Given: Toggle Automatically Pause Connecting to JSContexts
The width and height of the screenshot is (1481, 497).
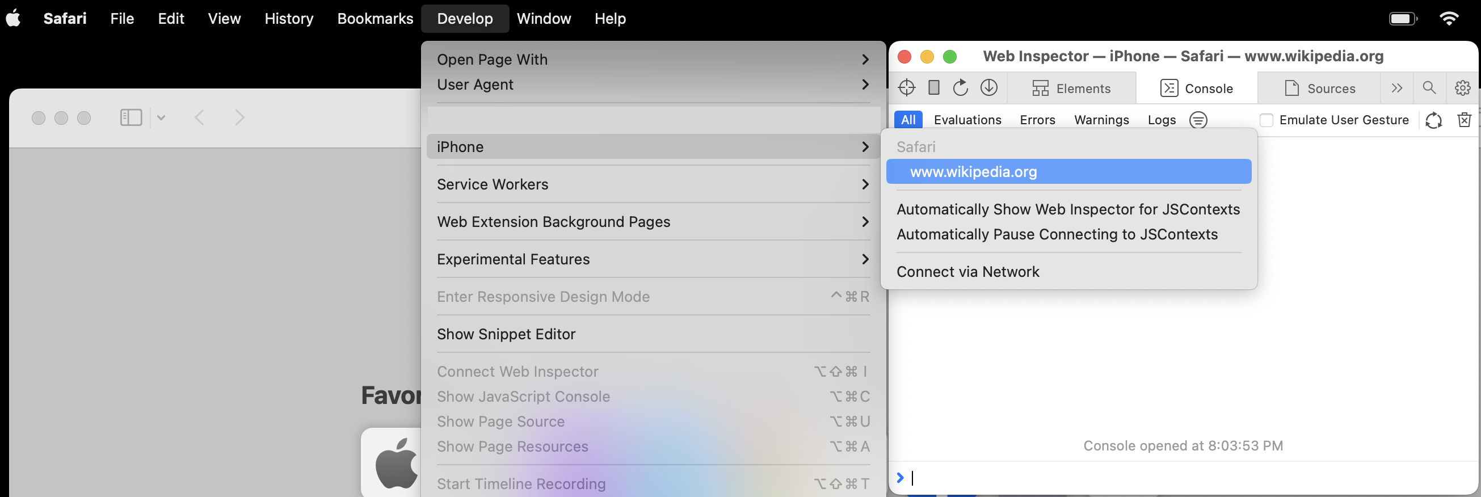Looking at the screenshot, I should point(1057,234).
